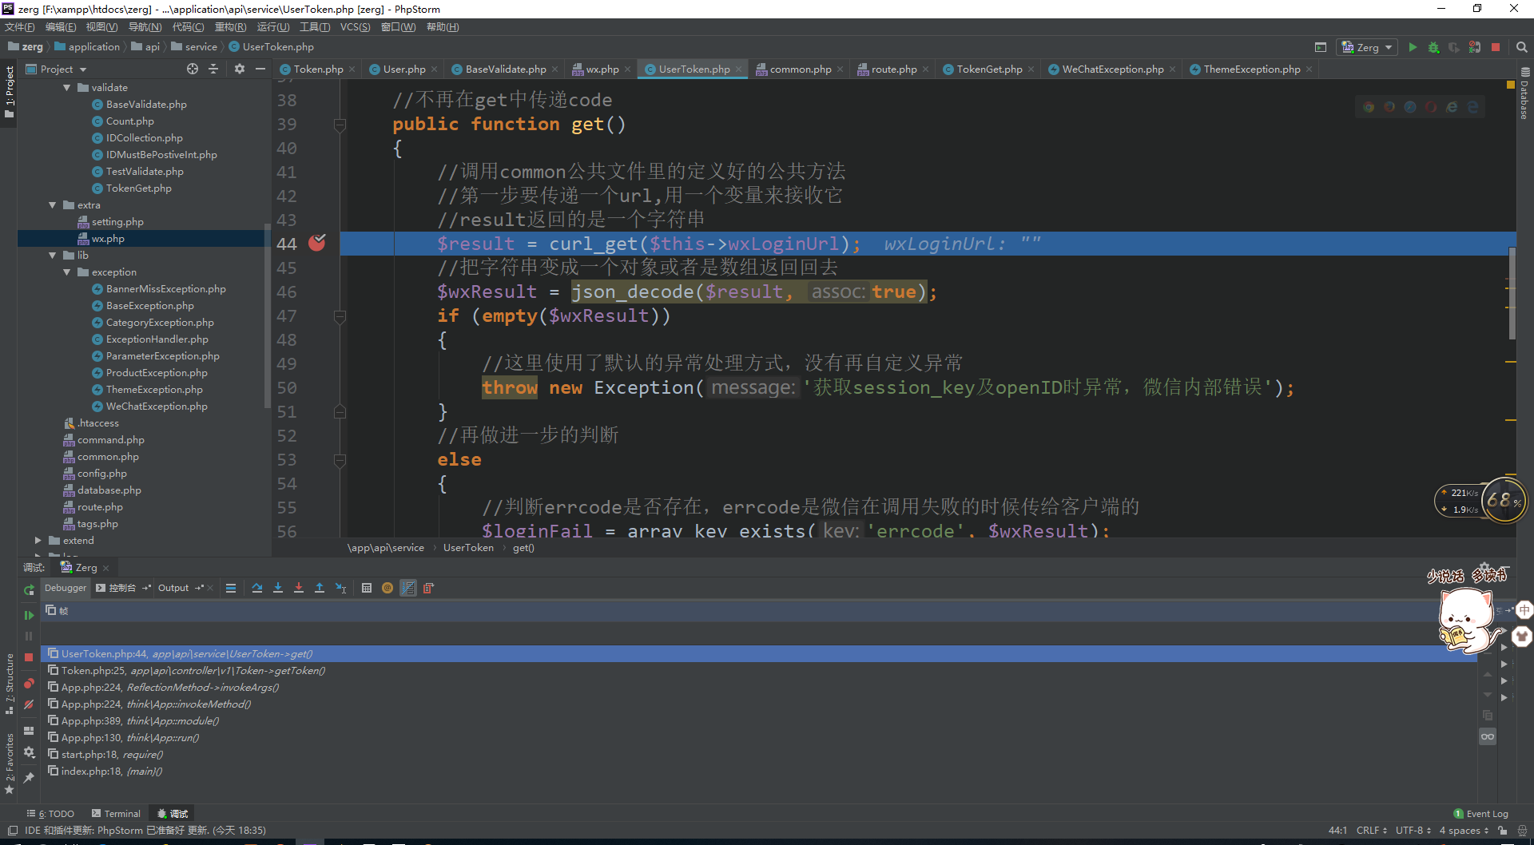
Task: Collapse the exception folder in tree
Action: tap(67, 272)
